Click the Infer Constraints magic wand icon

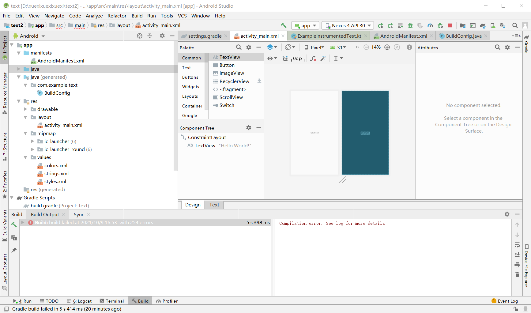[323, 58]
